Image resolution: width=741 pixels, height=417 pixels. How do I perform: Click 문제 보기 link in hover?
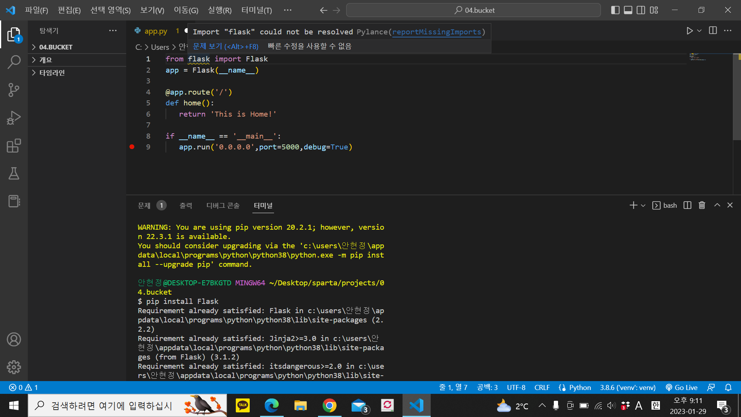[x=225, y=46]
